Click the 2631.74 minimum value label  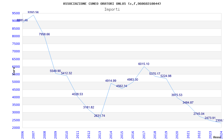[x=99, y=116]
